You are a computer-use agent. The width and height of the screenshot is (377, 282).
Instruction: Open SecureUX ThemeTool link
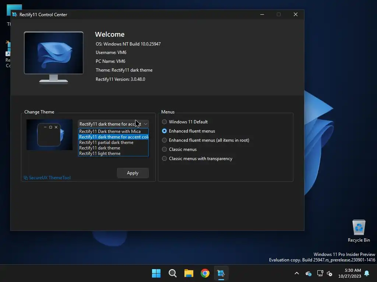[x=47, y=178]
